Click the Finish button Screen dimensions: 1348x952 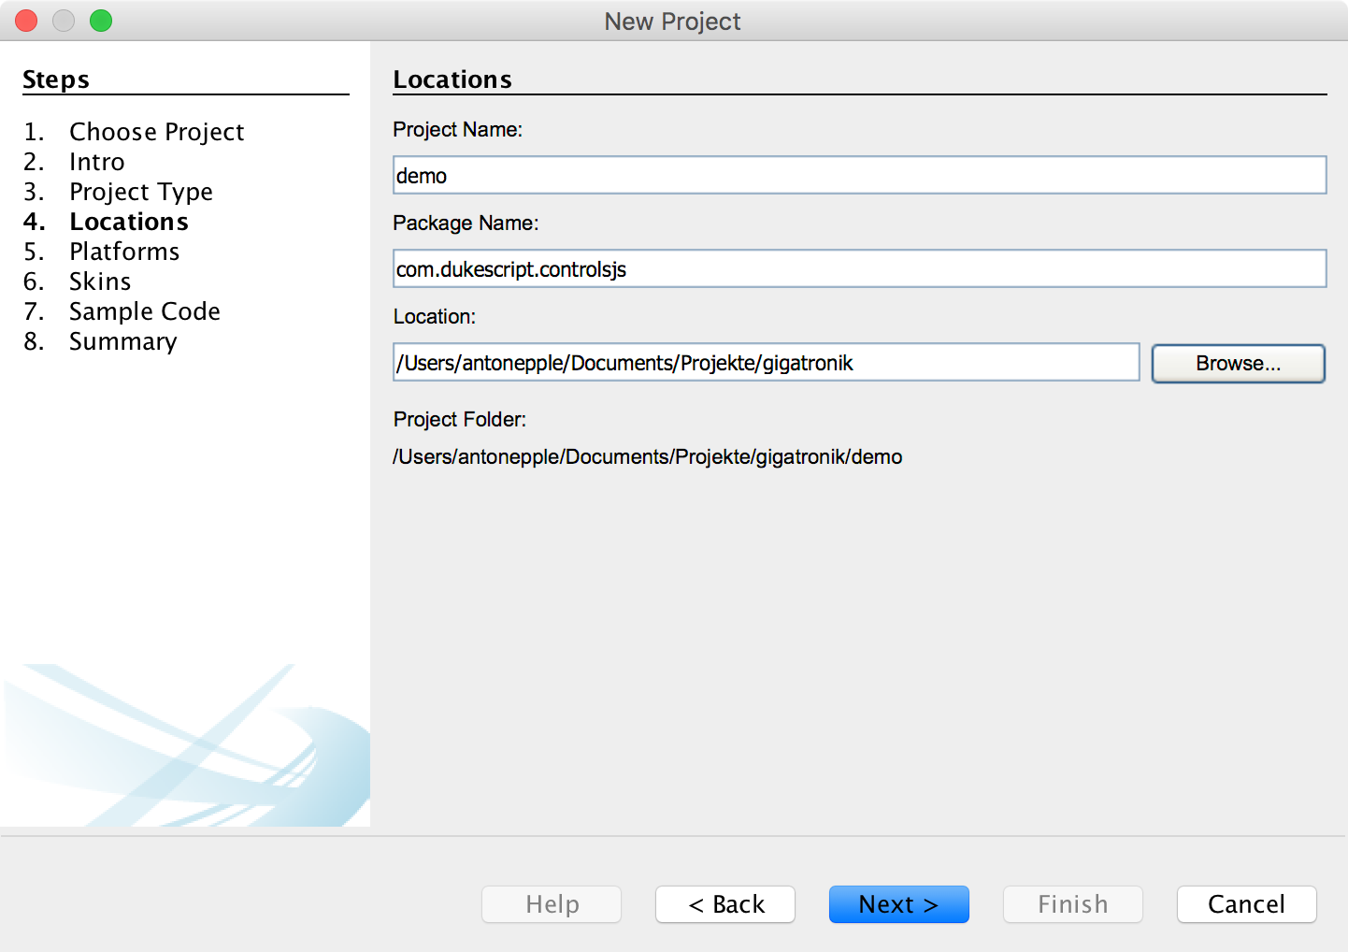coord(1072,904)
